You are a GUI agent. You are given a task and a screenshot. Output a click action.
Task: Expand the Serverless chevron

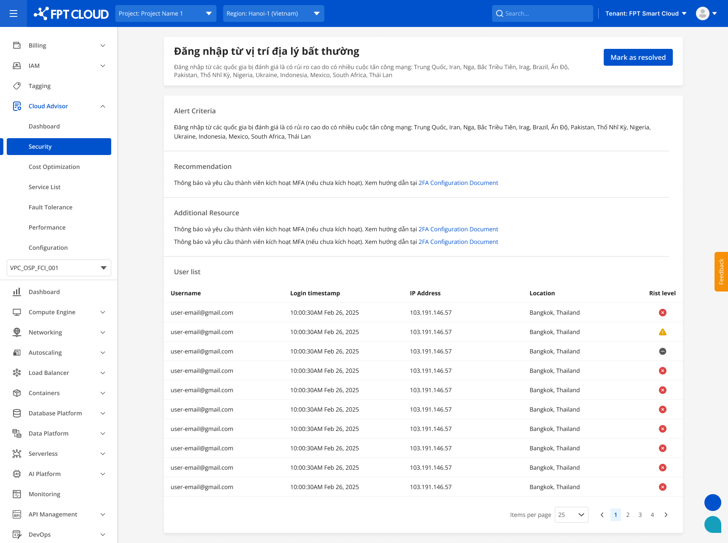[x=103, y=454]
